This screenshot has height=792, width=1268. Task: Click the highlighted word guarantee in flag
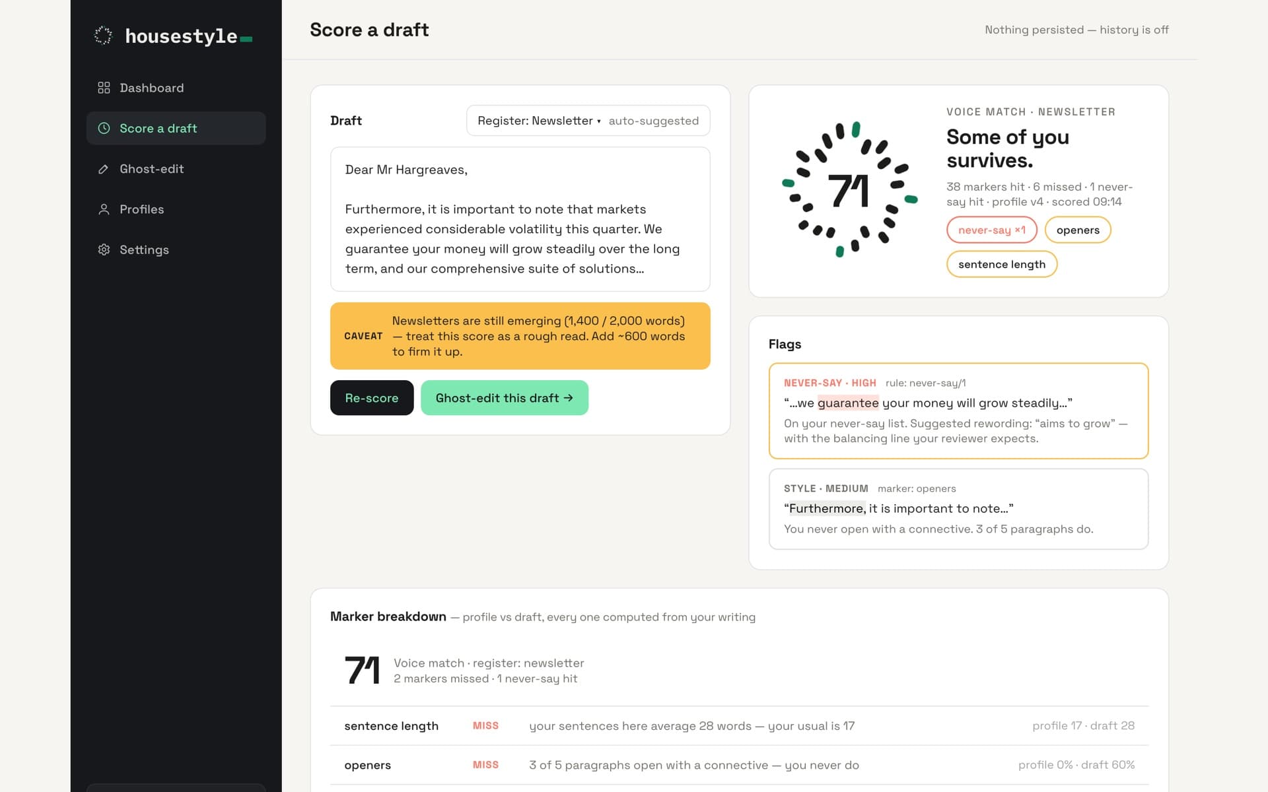[848, 403]
